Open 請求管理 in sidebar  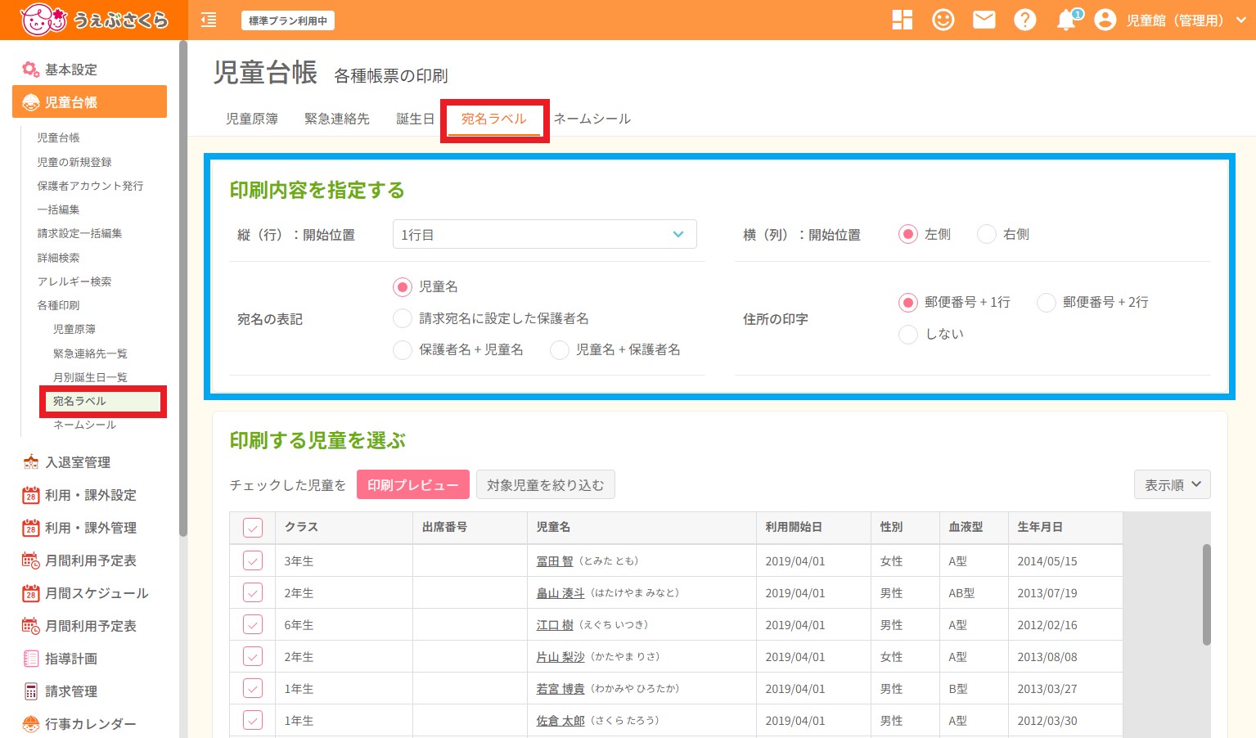[x=61, y=691]
